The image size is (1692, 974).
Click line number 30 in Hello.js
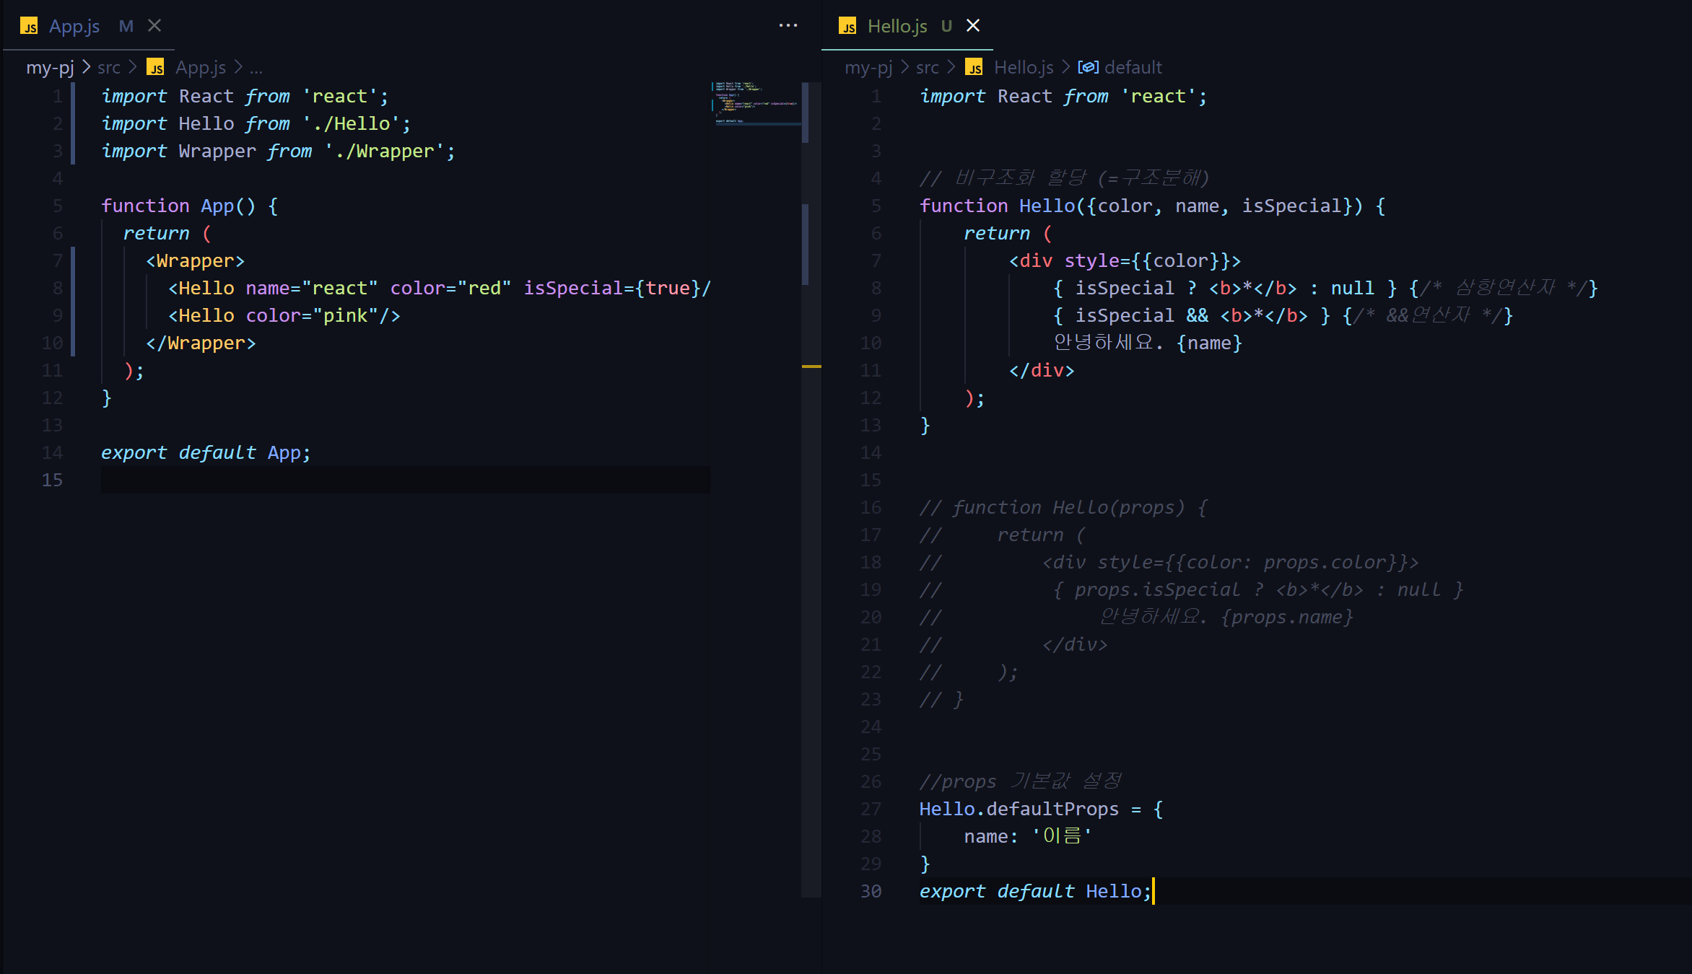[x=871, y=891]
